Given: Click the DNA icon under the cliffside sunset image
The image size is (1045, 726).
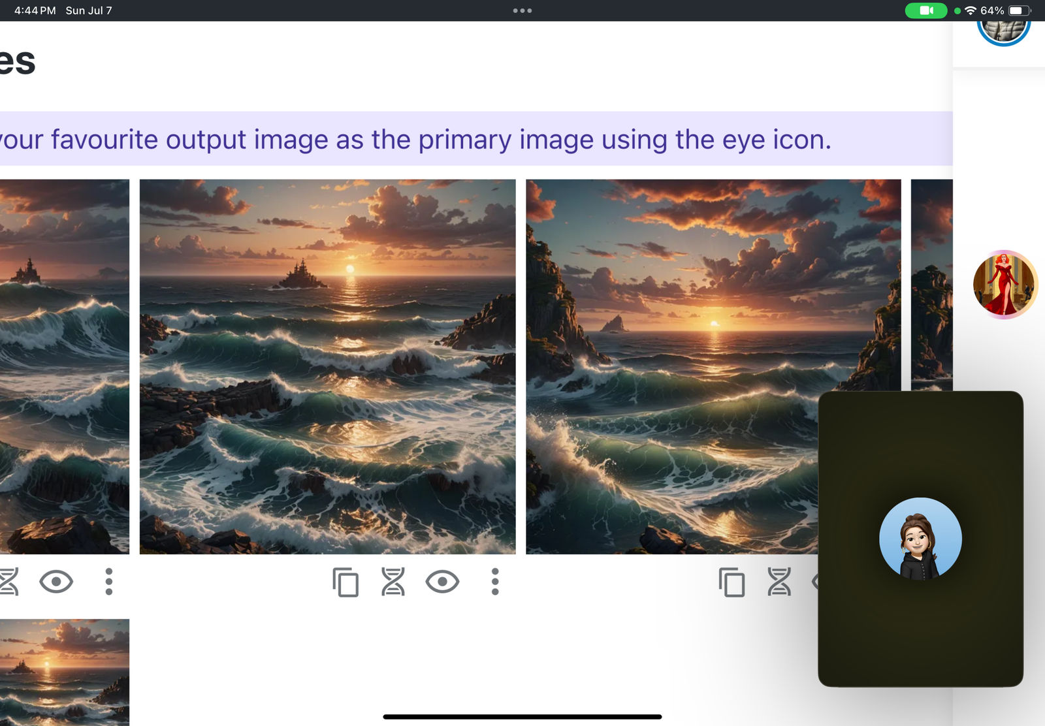Looking at the screenshot, I should pyautogui.click(x=779, y=582).
